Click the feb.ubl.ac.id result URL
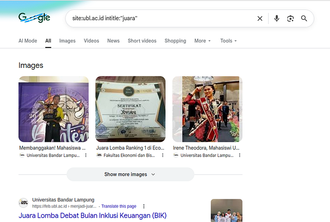 click(x=64, y=206)
